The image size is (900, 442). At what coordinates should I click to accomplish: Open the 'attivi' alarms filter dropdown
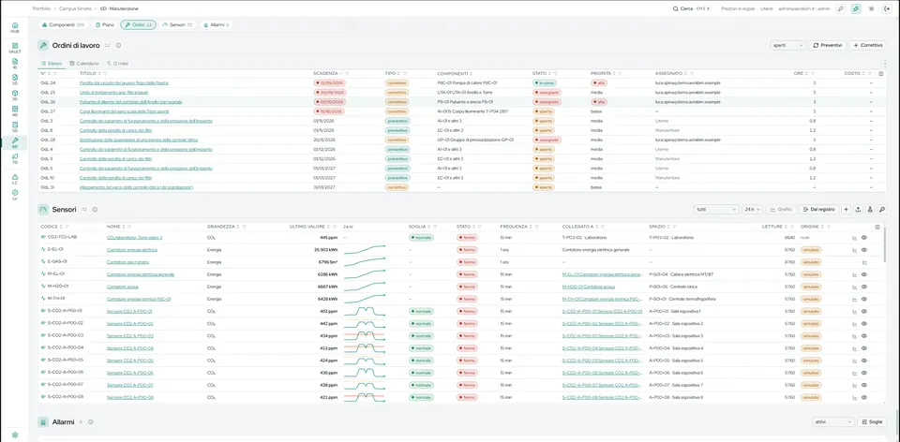point(833,422)
